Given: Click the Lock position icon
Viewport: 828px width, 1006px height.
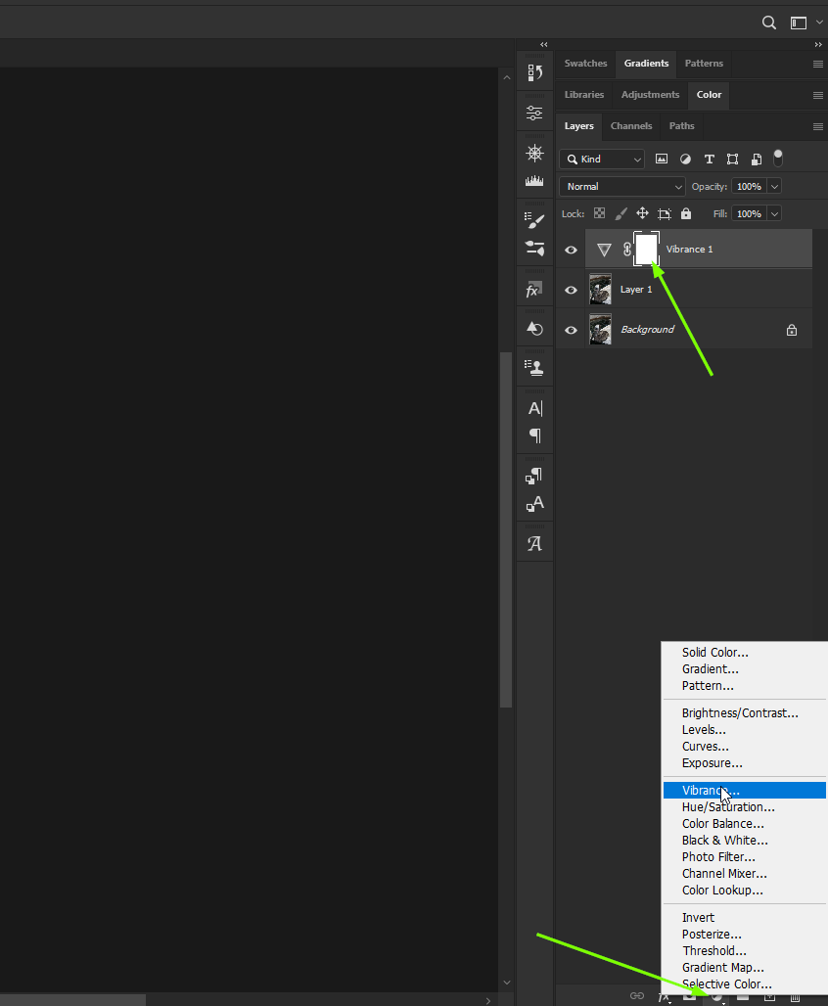Looking at the screenshot, I should tap(642, 213).
